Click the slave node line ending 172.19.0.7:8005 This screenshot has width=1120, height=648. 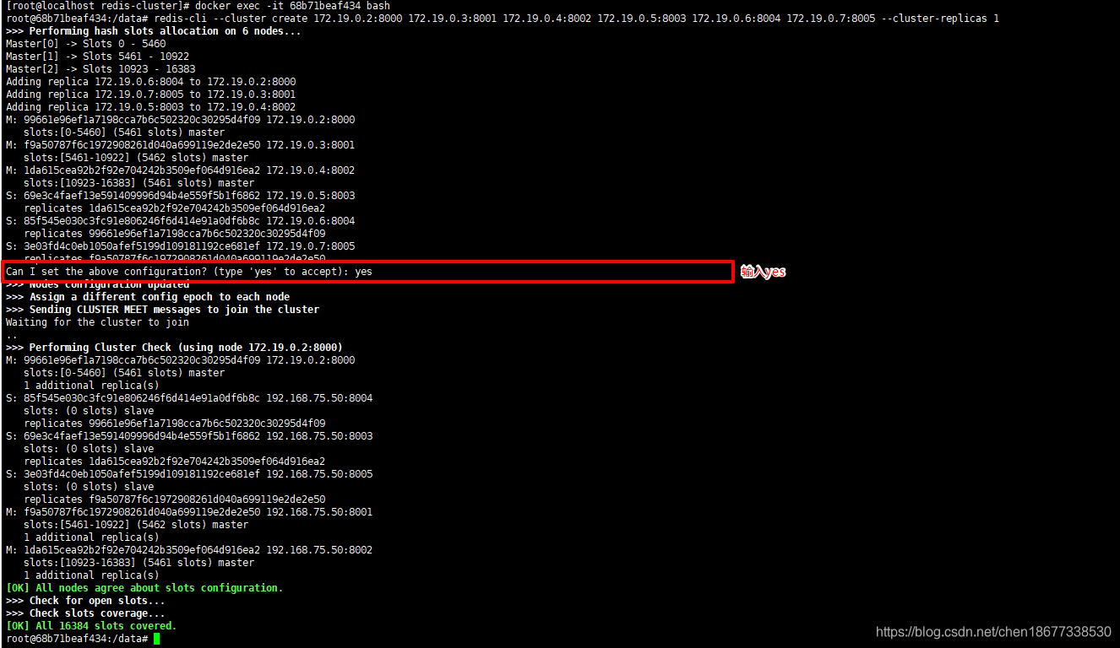(180, 246)
